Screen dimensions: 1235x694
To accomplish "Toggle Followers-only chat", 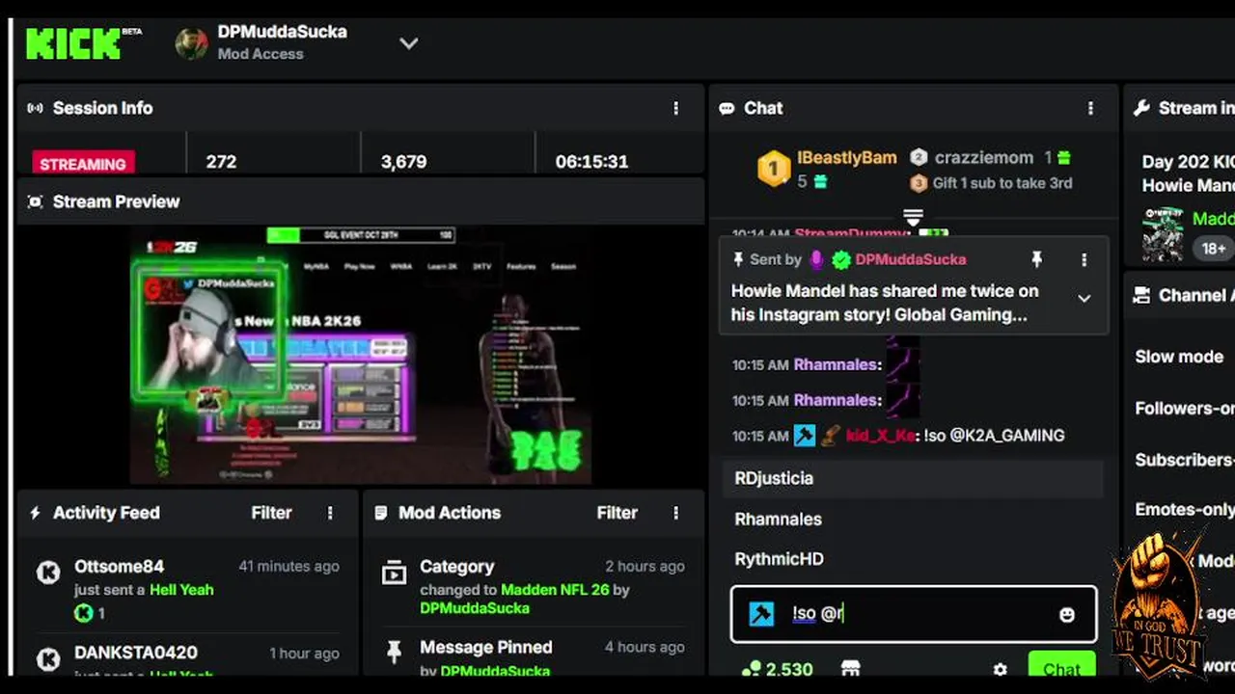I will pos(1185,409).
